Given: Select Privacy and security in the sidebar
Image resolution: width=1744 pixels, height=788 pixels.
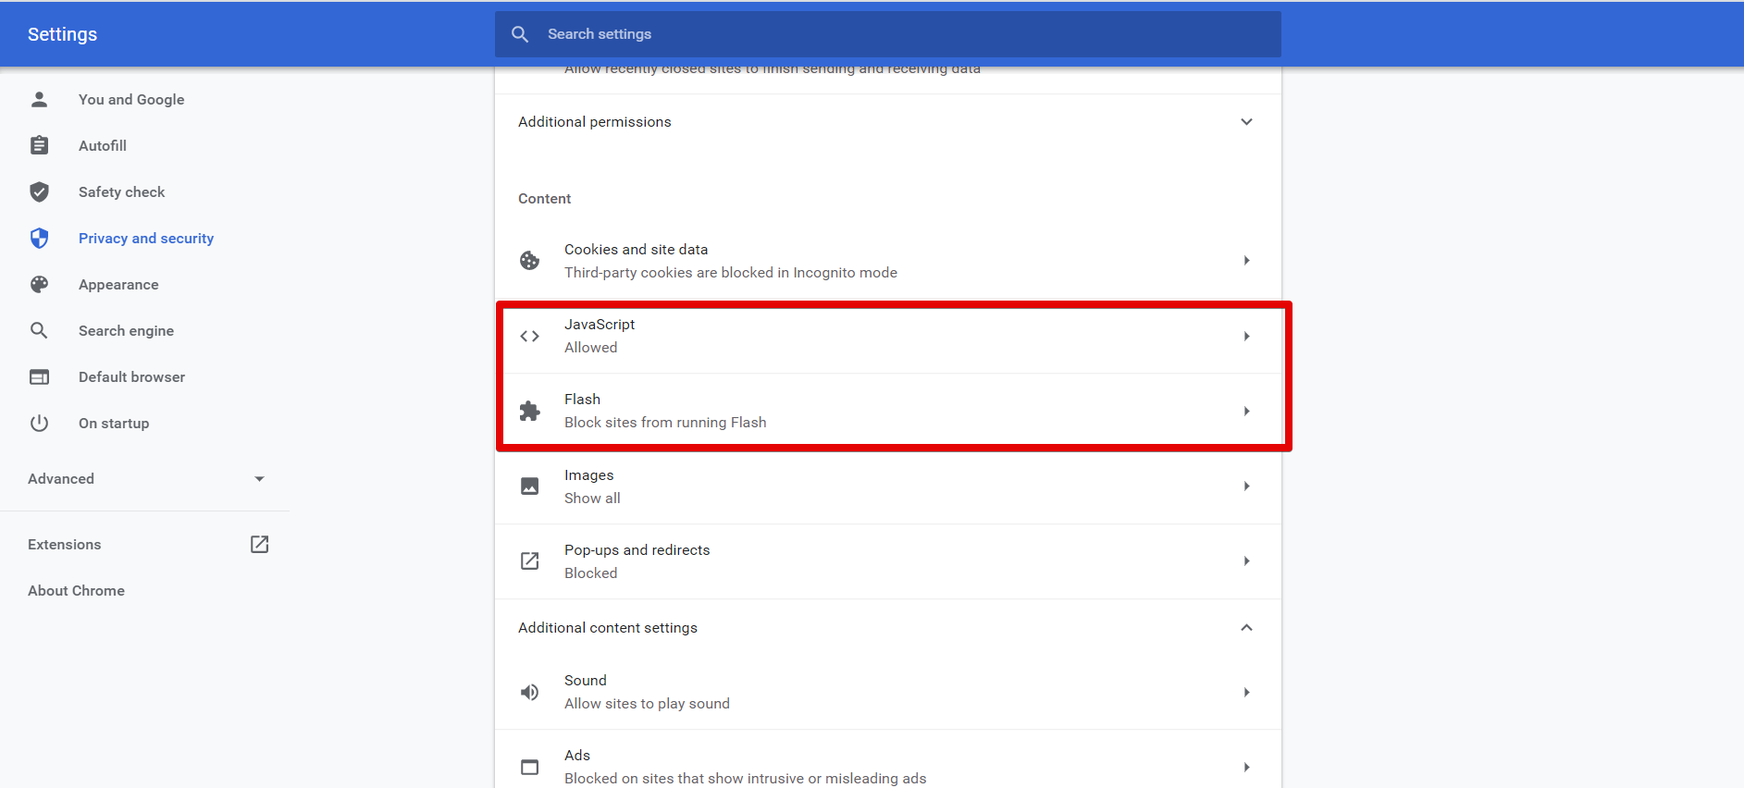Looking at the screenshot, I should click(x=146, y=238).
